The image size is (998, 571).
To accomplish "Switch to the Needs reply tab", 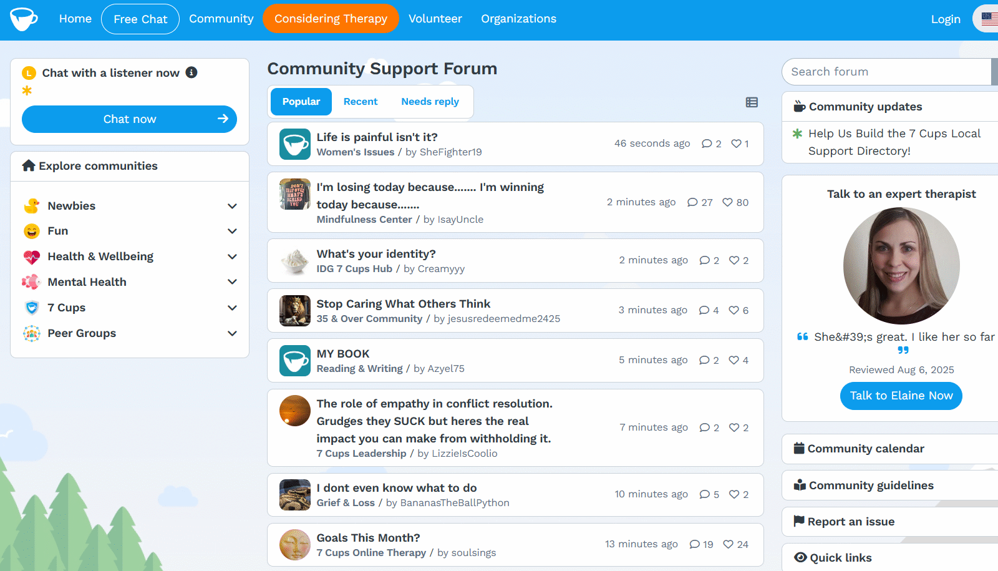I will pos(430,102).
